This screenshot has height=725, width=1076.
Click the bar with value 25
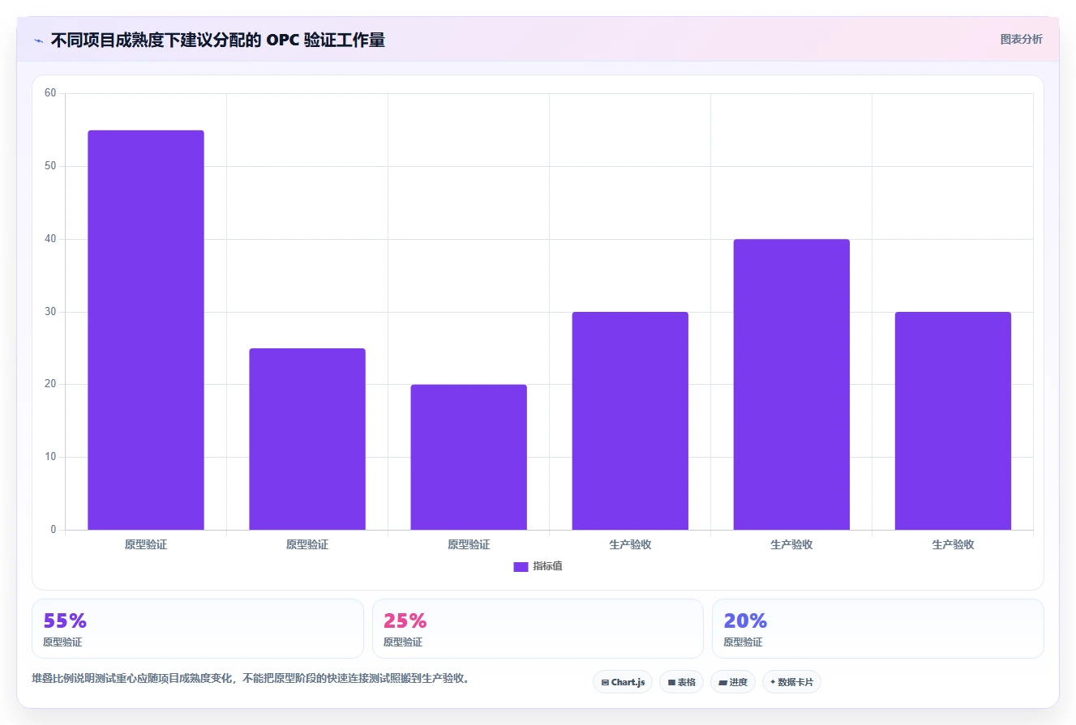pyautogui.click(x=307, y=439)
